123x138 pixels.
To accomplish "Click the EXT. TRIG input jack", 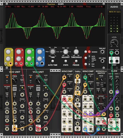I will (x=102, y=61).
